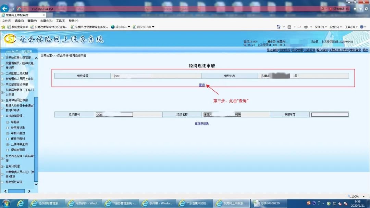This screenshot has height=208, width=370.
Task: Click the pinned Internet Explorer taskbar icon
Action: (21, 203)
